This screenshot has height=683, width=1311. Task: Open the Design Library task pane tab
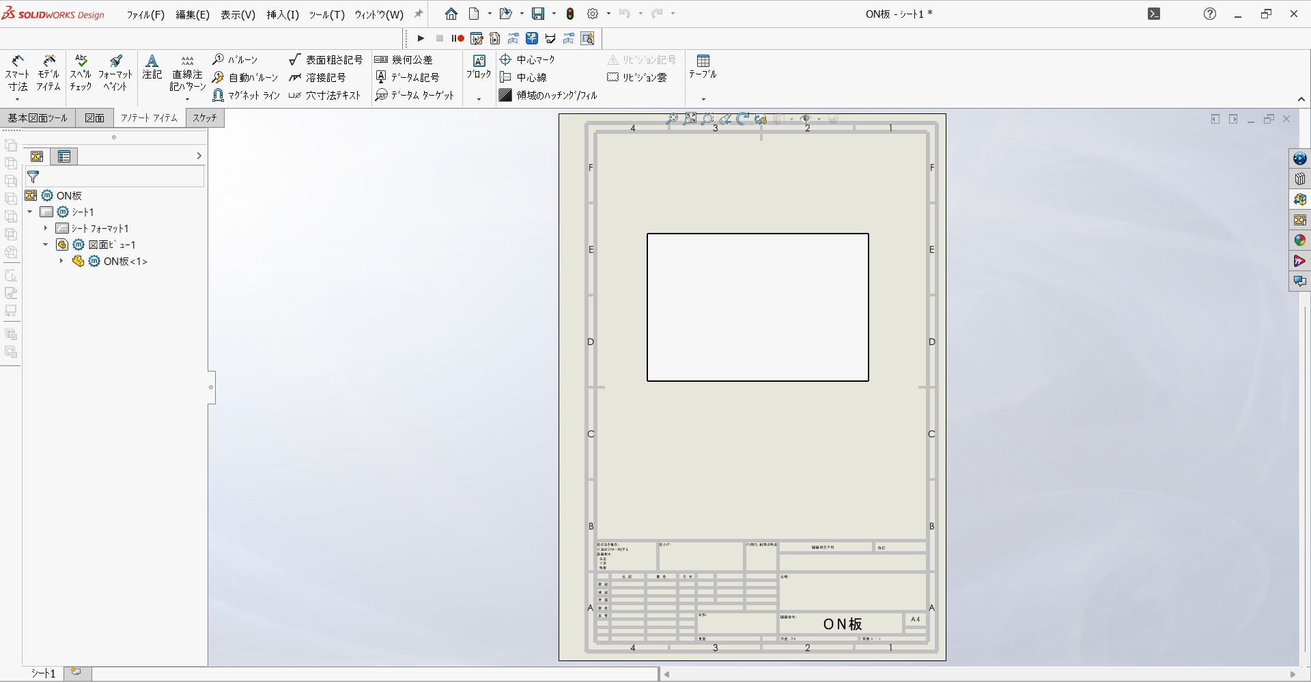(1300, 179)
